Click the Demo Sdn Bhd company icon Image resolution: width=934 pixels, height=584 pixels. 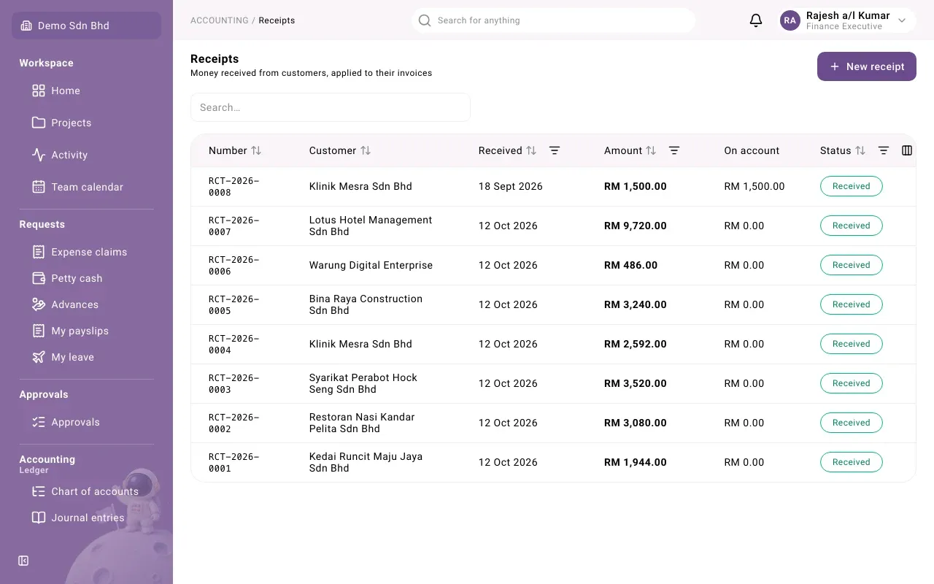[x=26, y=26]
